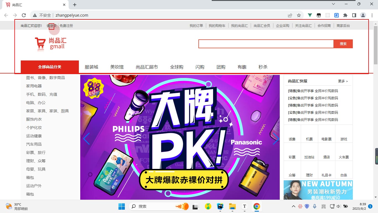Viewport: 378px width, 213px height.
Task: Open the Chrome extensions puzzle menu
Action: coord(345,15)
